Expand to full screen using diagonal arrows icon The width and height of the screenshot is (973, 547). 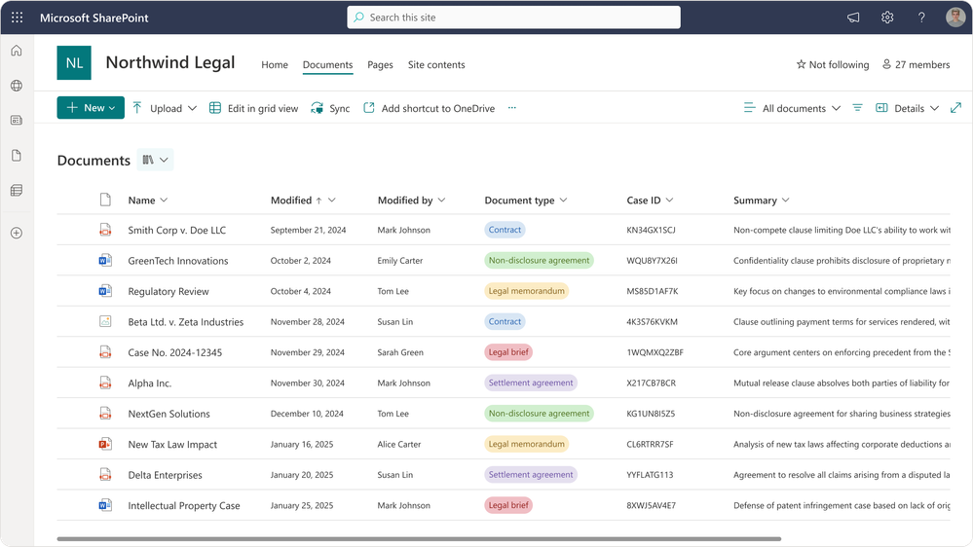click(955, 108)
